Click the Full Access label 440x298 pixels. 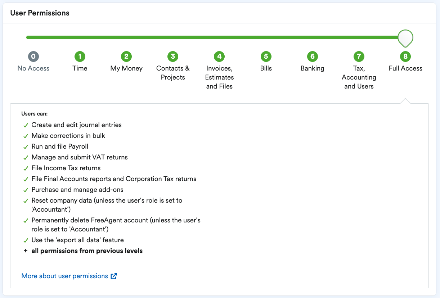(405, 68)
